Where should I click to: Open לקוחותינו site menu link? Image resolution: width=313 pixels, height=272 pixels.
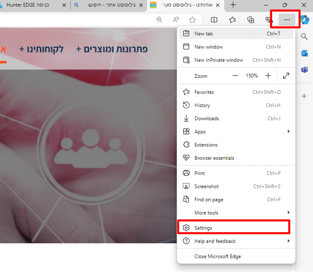41,49
